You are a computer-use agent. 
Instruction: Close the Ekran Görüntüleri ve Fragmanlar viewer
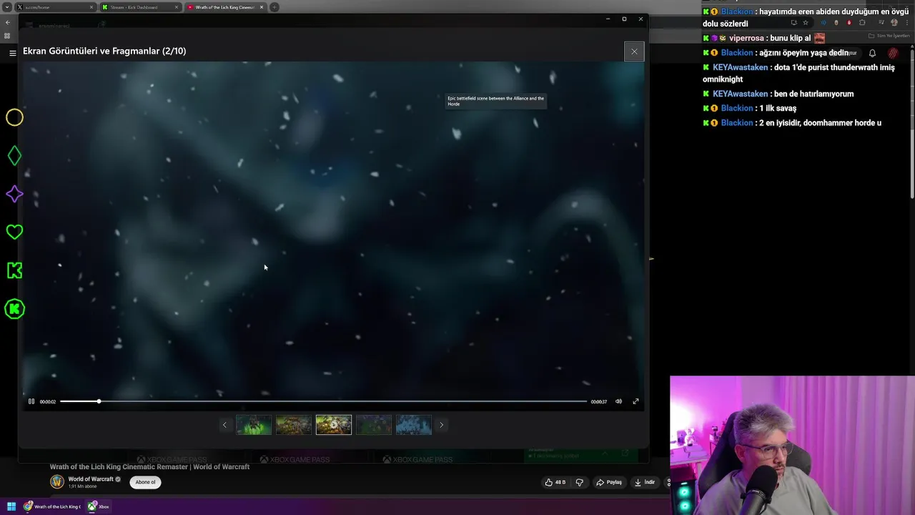point(634,51)
